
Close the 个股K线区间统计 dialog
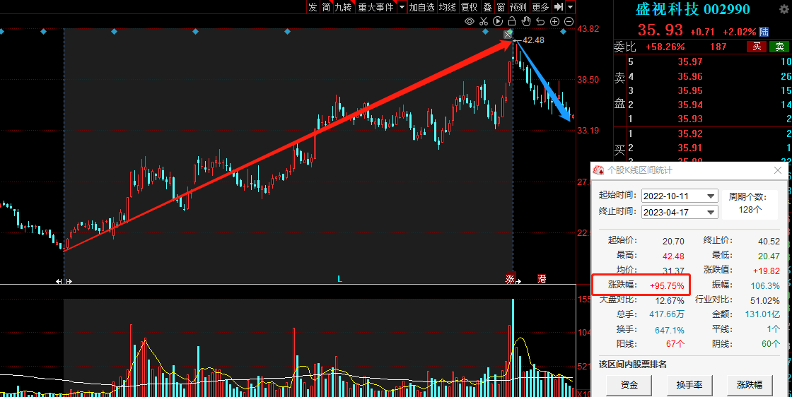(x=778, y=170)
